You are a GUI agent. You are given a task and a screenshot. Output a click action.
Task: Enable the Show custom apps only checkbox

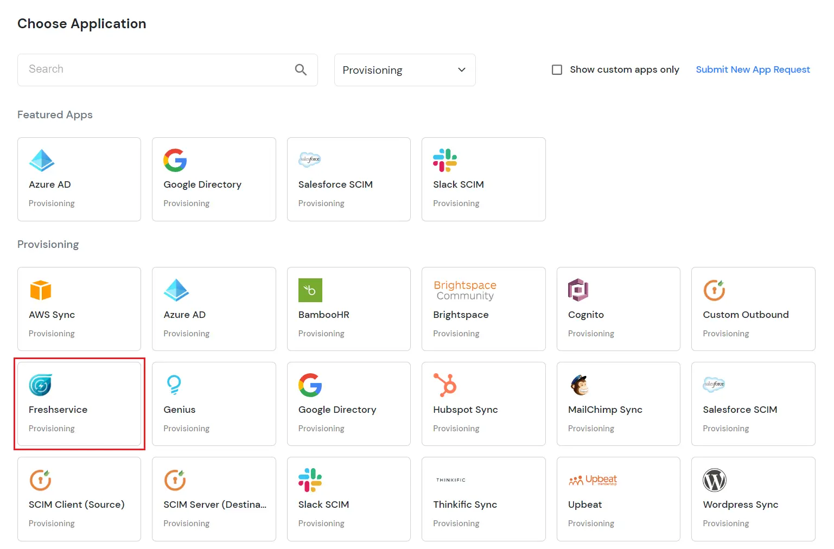pyautogui.click(x=557, y=69)
